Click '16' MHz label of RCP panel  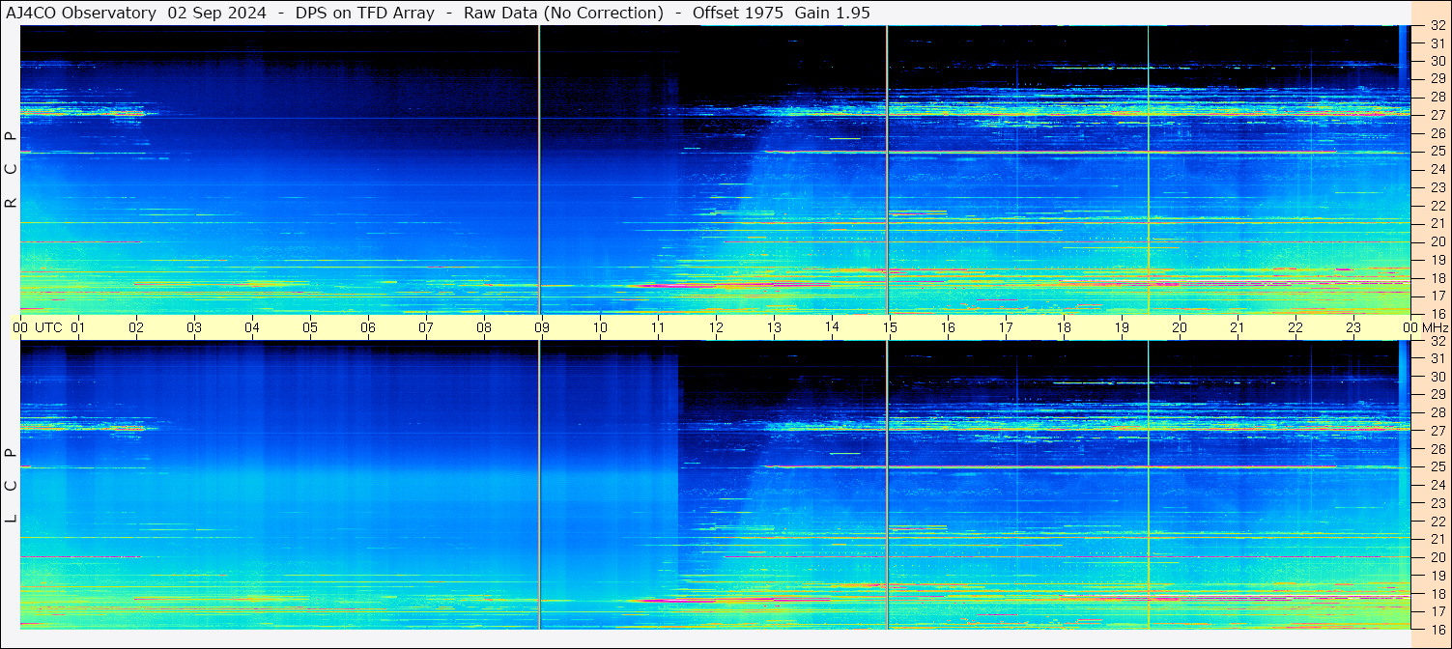pos(1438,314)
